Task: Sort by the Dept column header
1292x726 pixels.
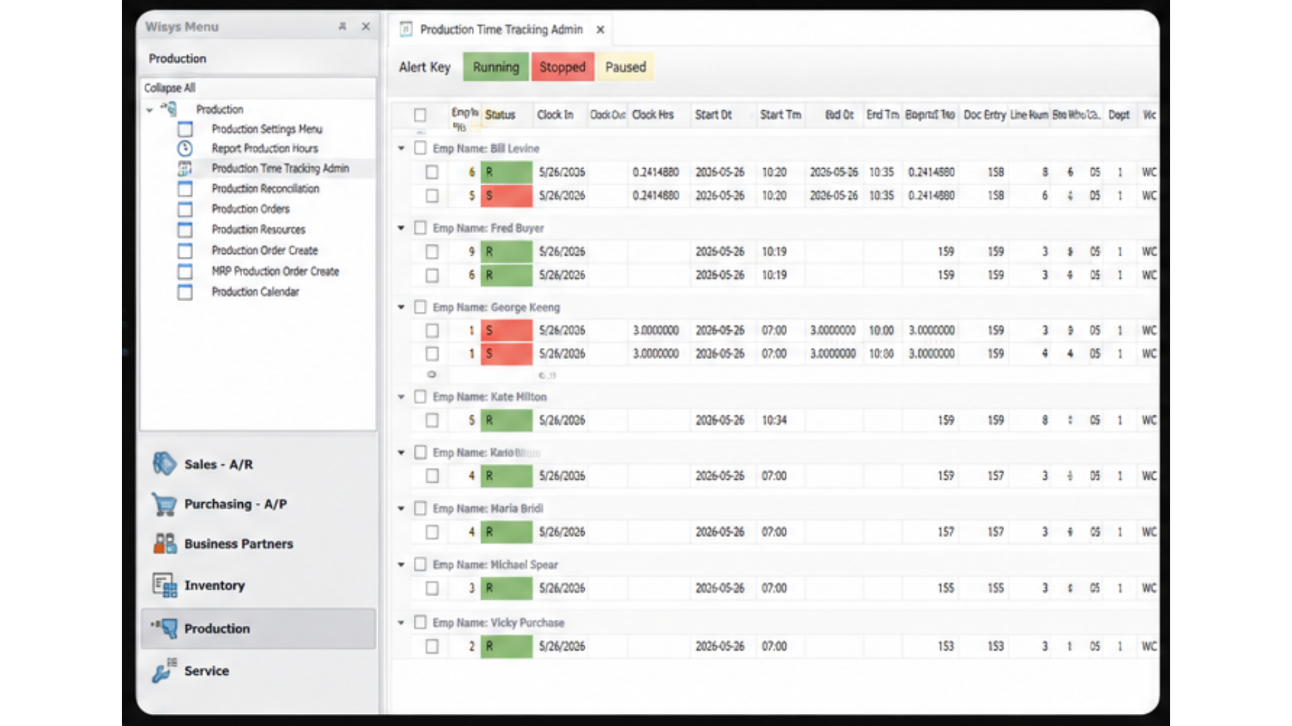Action: pos(1118,115)
